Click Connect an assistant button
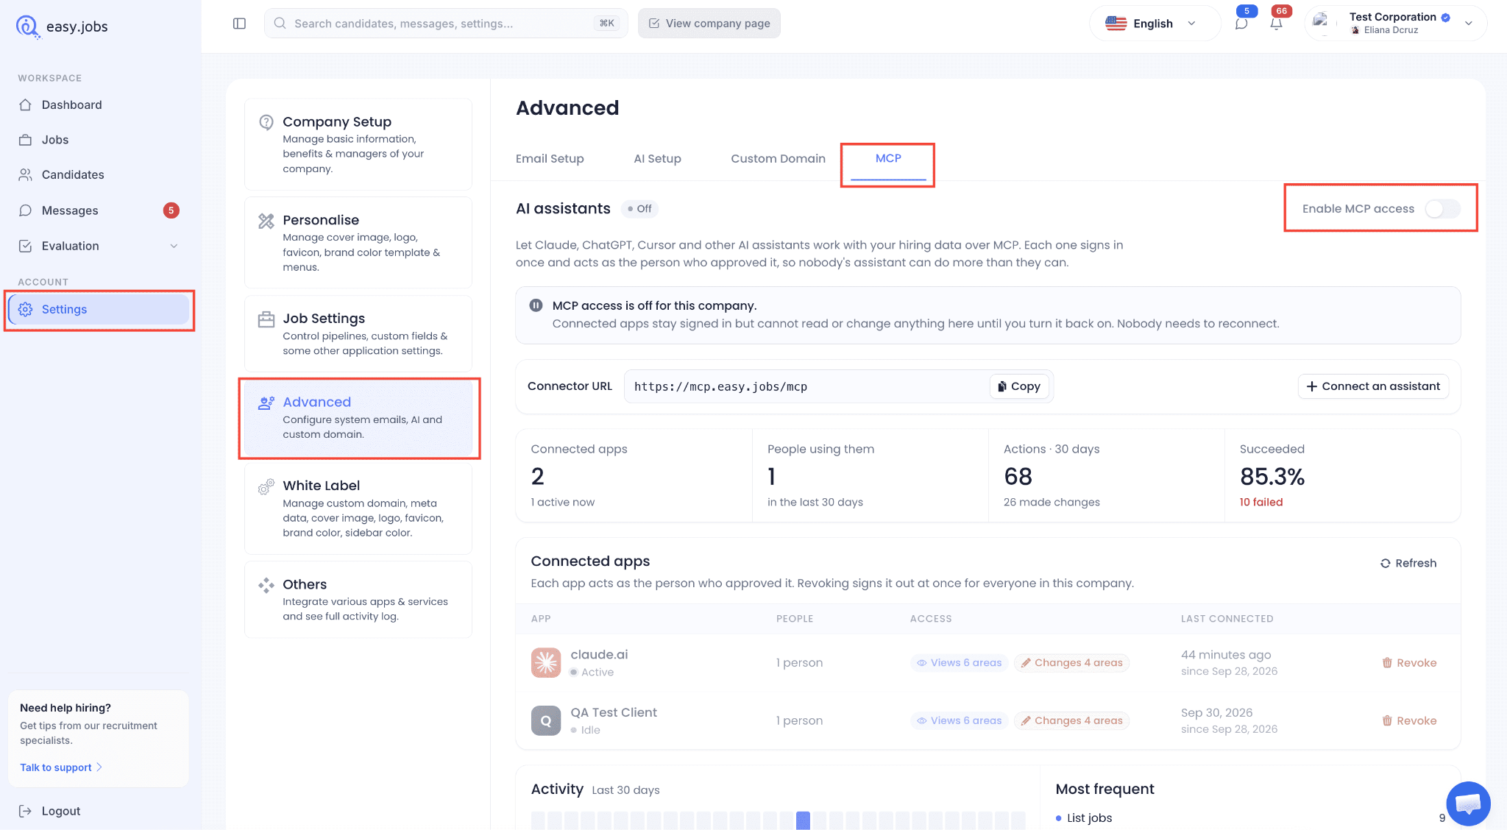 point(1373,386)
